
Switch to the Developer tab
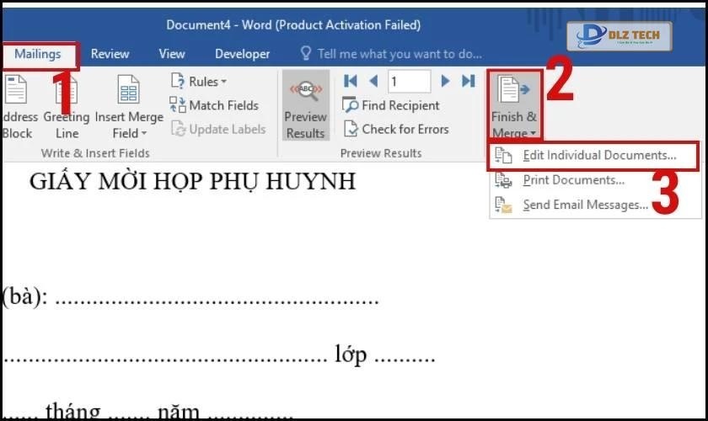point(242,54)
